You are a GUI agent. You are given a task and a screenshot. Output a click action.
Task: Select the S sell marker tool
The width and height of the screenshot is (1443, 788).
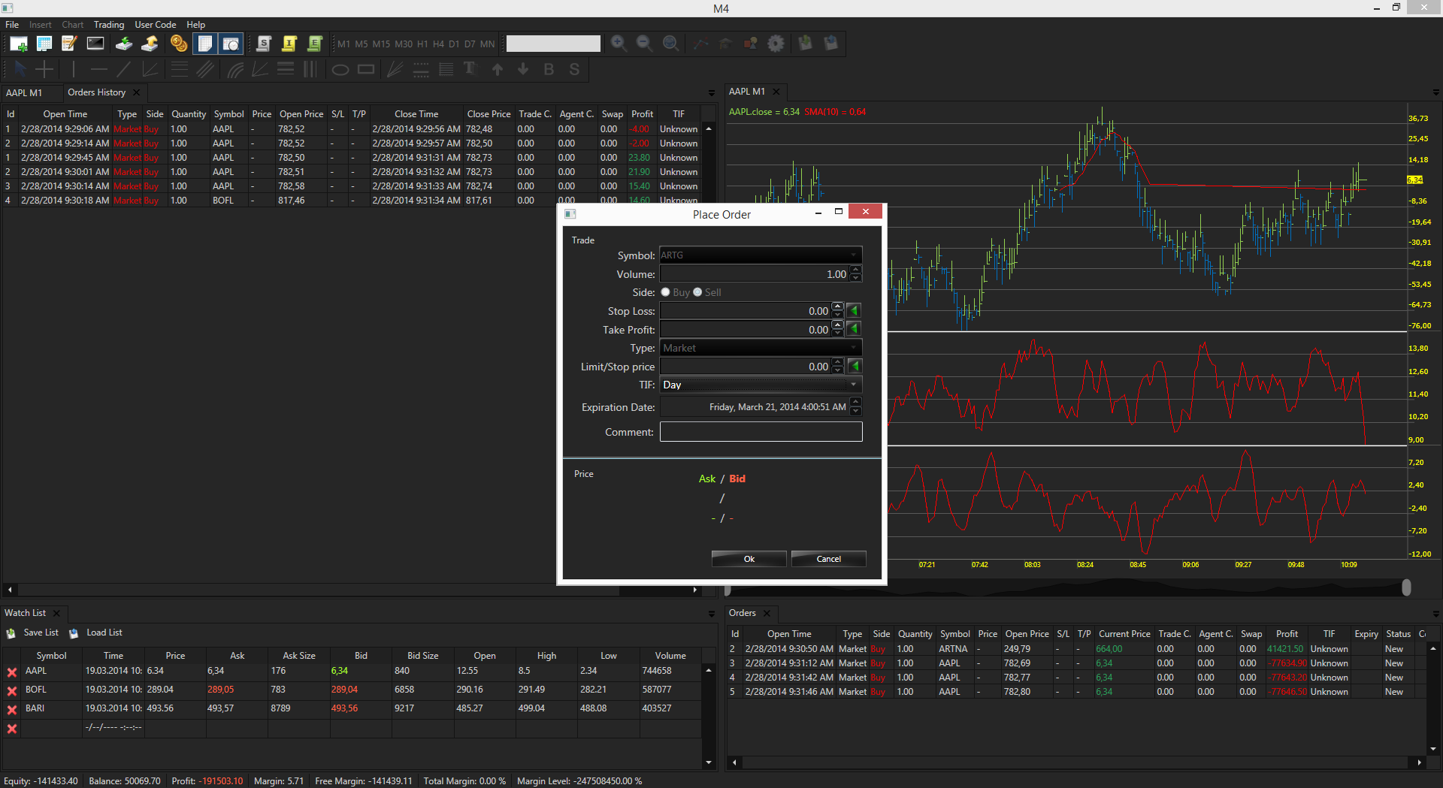(x=574, y=70)
